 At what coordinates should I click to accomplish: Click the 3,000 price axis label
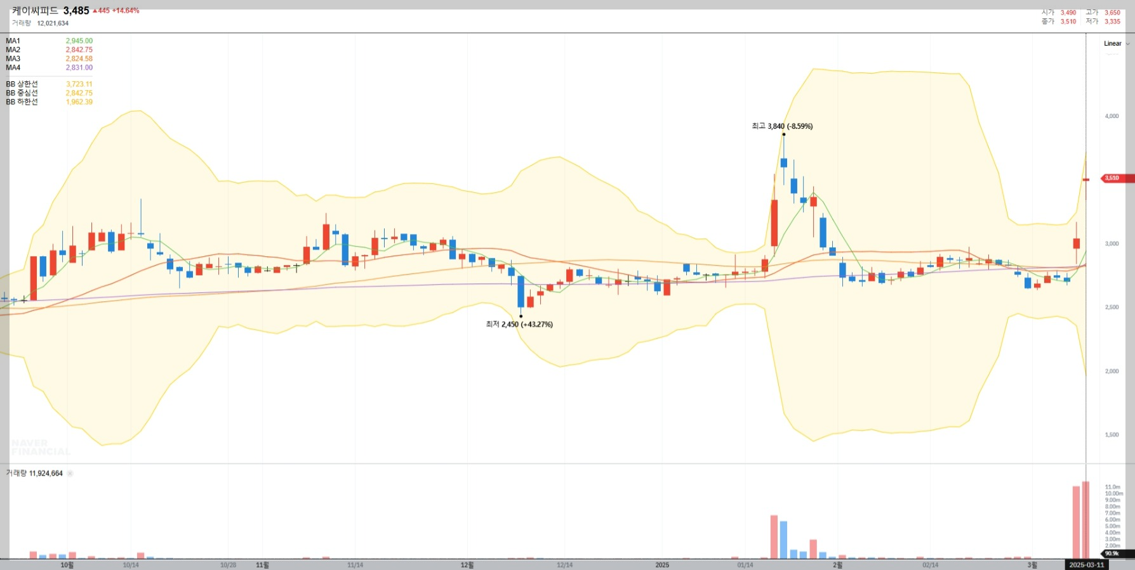pyautogui.click(x=1112, y=244)
